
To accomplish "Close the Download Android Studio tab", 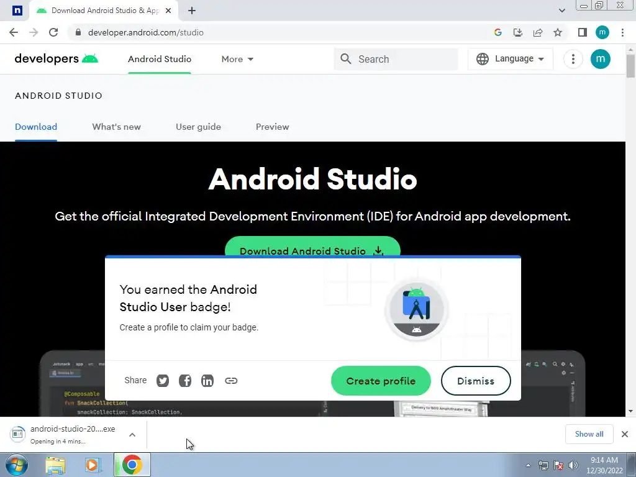I will coord(168,11).
